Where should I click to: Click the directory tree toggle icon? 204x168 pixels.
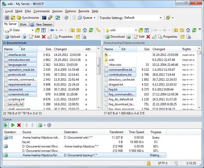[98, 30]
